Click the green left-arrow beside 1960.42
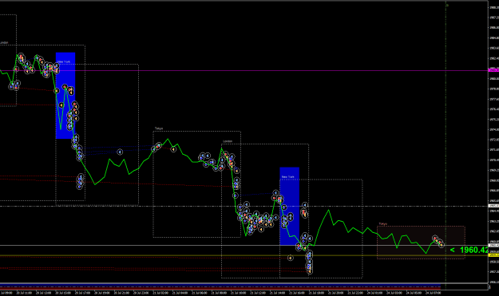 point(452,251)
